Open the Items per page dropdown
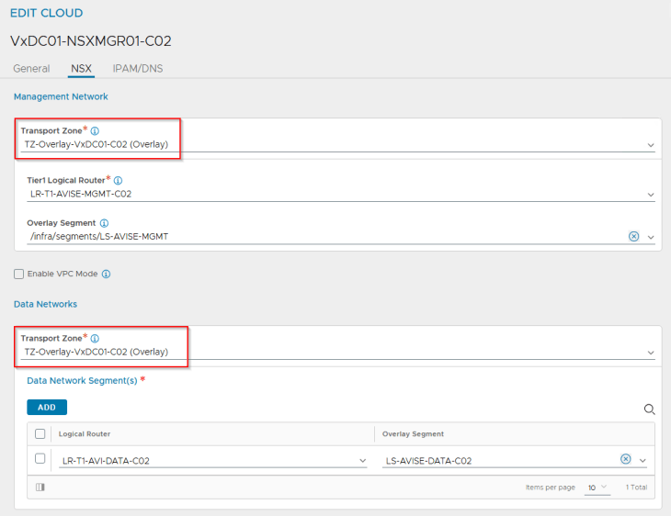The width and height of the screenshot is (671, 516). click(x=598, y=487)
